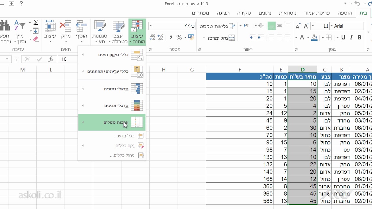Click the Fill down arrow icon
Screen dimensions: 372x209
click(36, 31)
